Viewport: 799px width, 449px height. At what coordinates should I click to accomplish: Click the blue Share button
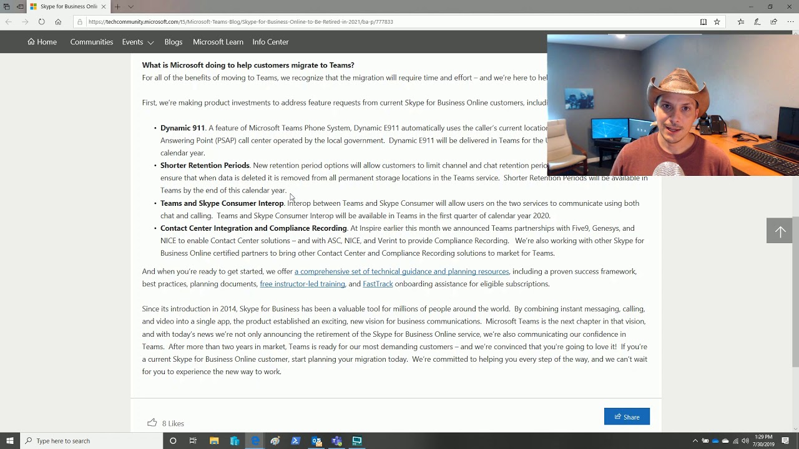point(627,417)
